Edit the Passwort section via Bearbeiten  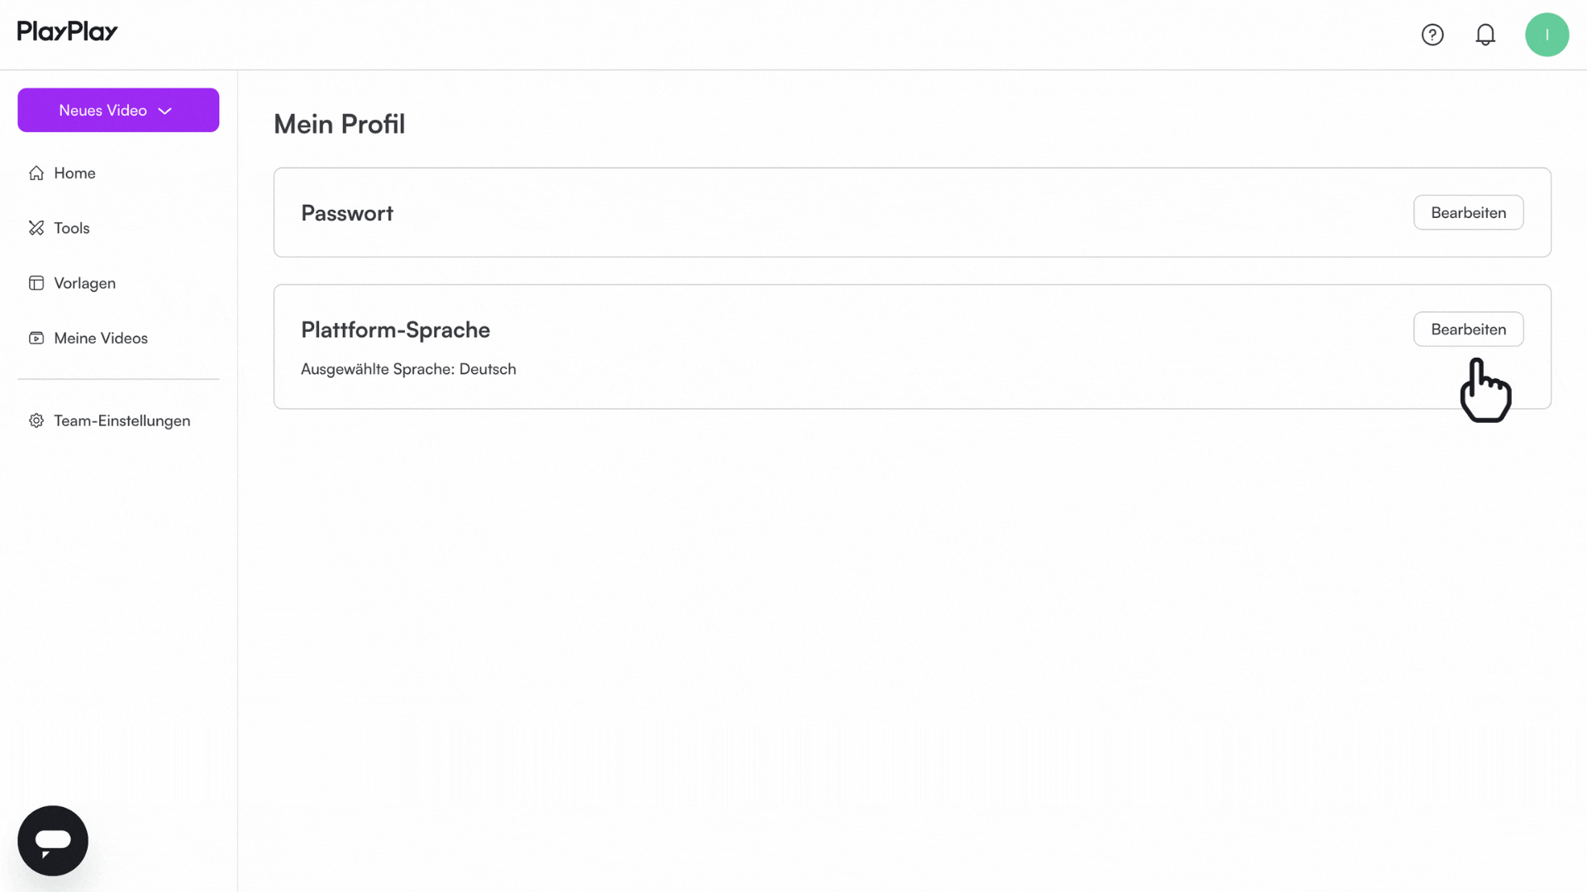pos(1468,212)
